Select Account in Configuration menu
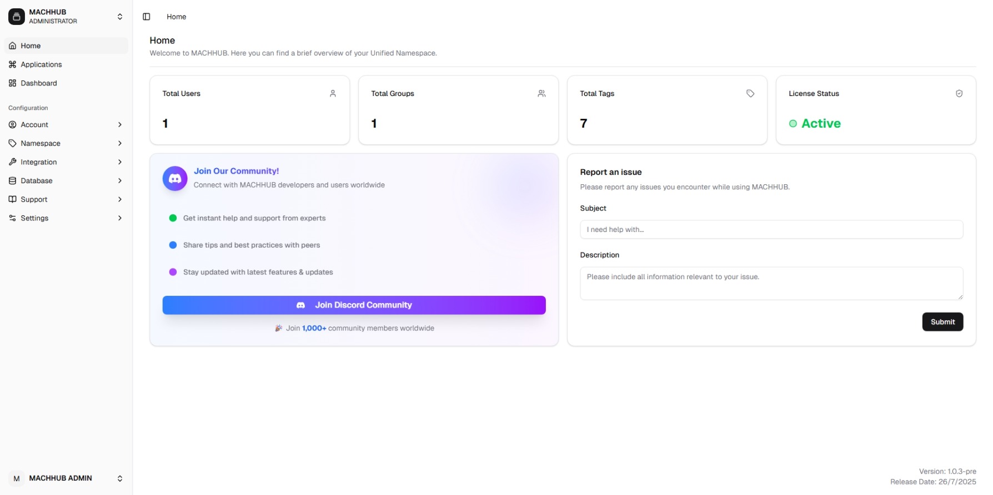Screen dimensions: 993x495 pos(66,125)
